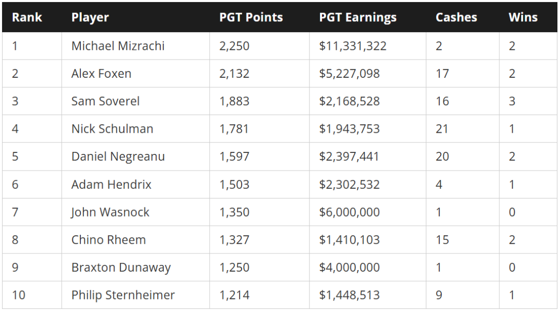Click the Rank column header
The height and width of the screenshot is (311, 560).
pyautogui.click(x=27, y=17)
